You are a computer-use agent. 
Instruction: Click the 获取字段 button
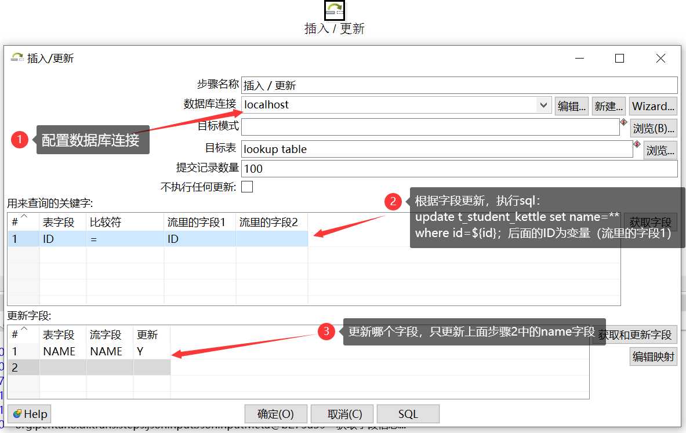[650, 222]
